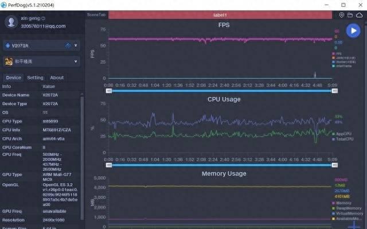Select the Resolution value 2400x1080

[53, 220]
